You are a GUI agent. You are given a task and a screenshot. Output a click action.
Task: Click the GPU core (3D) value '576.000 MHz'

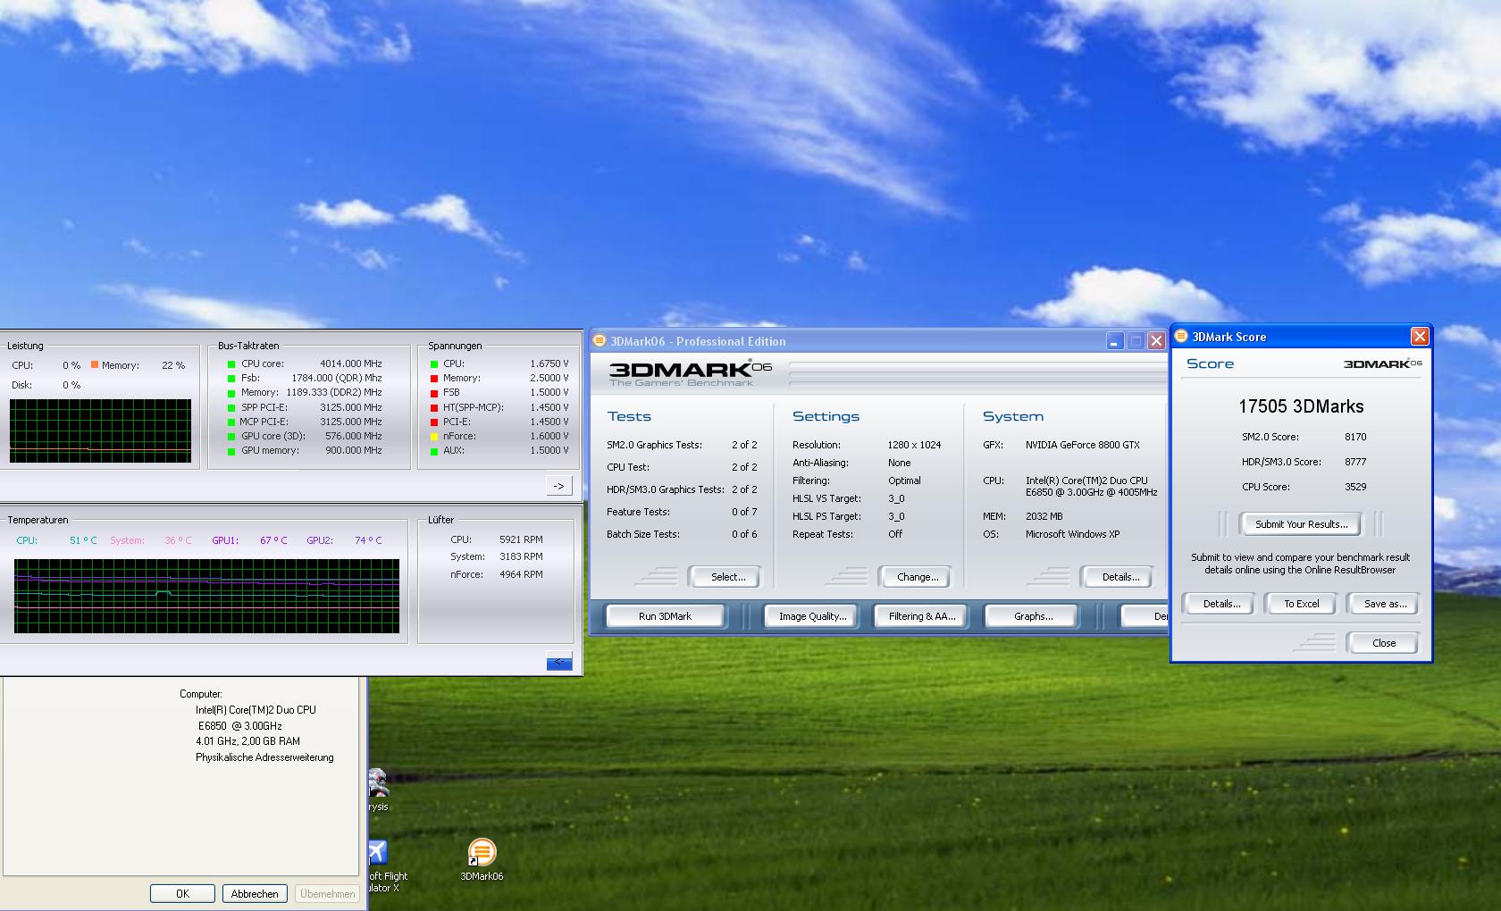[353, 436]
